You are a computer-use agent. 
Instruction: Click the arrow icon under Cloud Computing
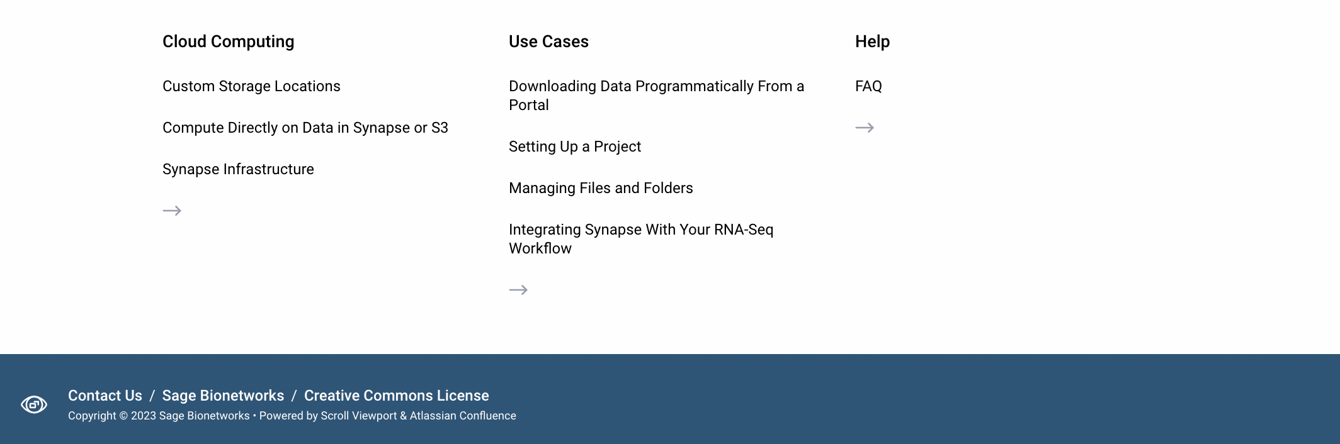[172, 211]
